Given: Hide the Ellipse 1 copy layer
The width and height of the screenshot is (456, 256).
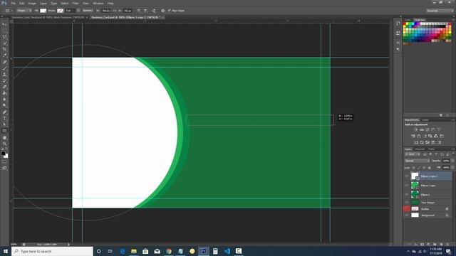Looking at the screenshot, I should click(407, 185).
